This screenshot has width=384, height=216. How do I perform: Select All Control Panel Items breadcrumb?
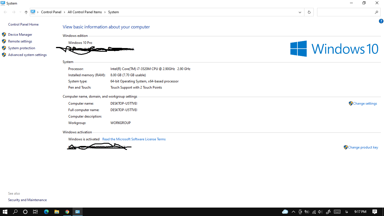[85, 12]
